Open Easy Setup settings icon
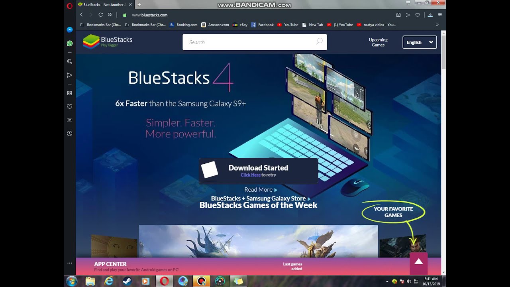 click(x=440, y=15)
